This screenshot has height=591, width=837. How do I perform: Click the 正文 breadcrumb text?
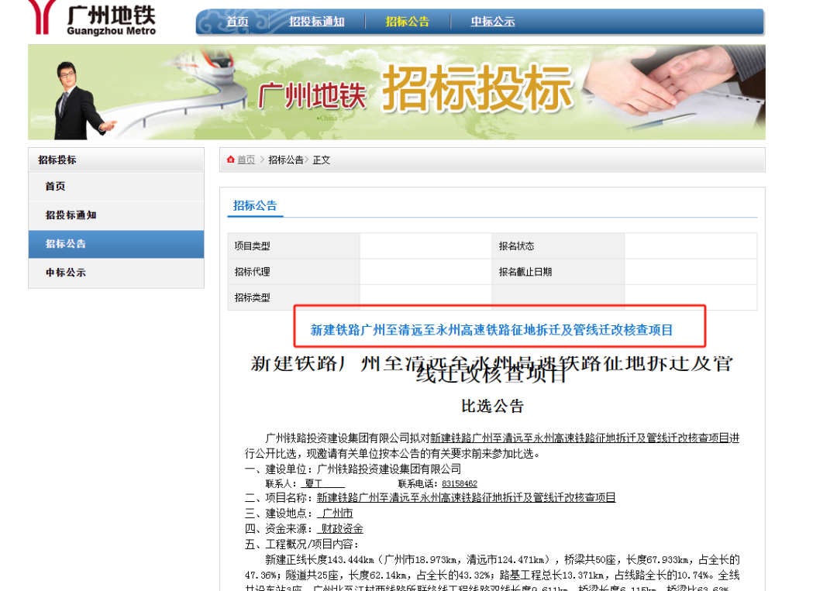click(322, 160)
